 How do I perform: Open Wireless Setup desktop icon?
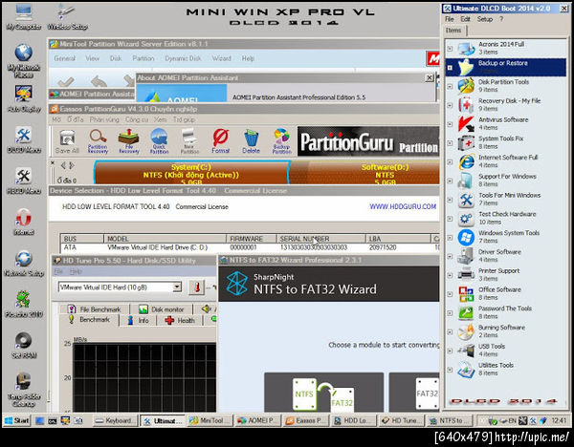(67, 15)
